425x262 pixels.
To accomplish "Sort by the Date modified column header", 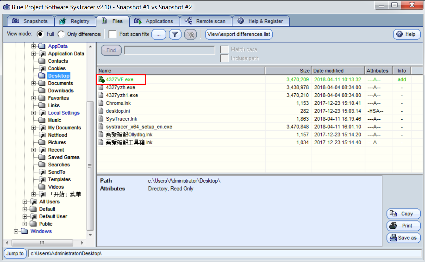I will pos(338,71).
